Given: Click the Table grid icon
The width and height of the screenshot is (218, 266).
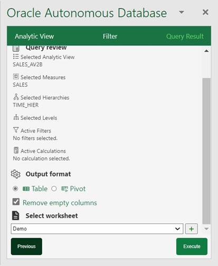Looking at the screenshot, I should tap(26, 189).
